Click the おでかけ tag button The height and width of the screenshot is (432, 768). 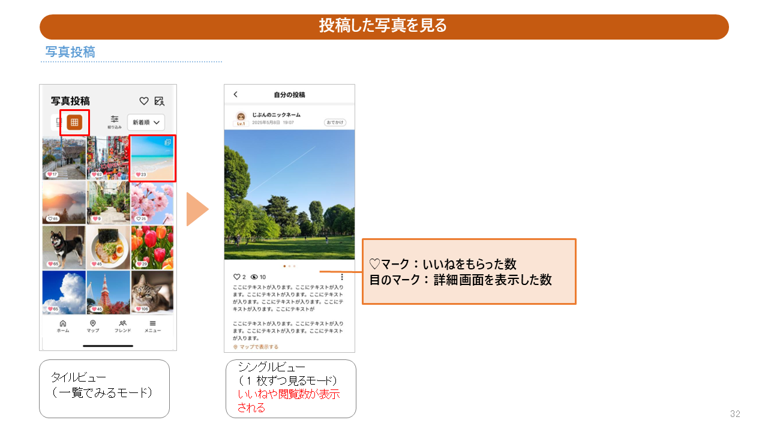pyautogui.click(x=335, y=122)
